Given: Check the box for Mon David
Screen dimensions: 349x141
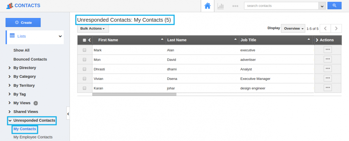Looking at the screenshot, I should (x=84, y=60).
